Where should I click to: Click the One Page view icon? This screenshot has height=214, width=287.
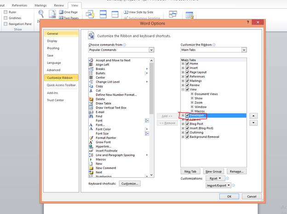click(x=61, y=12)
